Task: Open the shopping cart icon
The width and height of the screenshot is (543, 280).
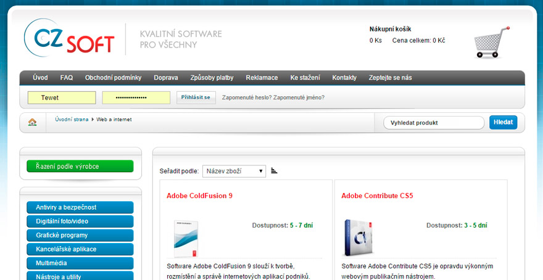Action: (491, 42)
